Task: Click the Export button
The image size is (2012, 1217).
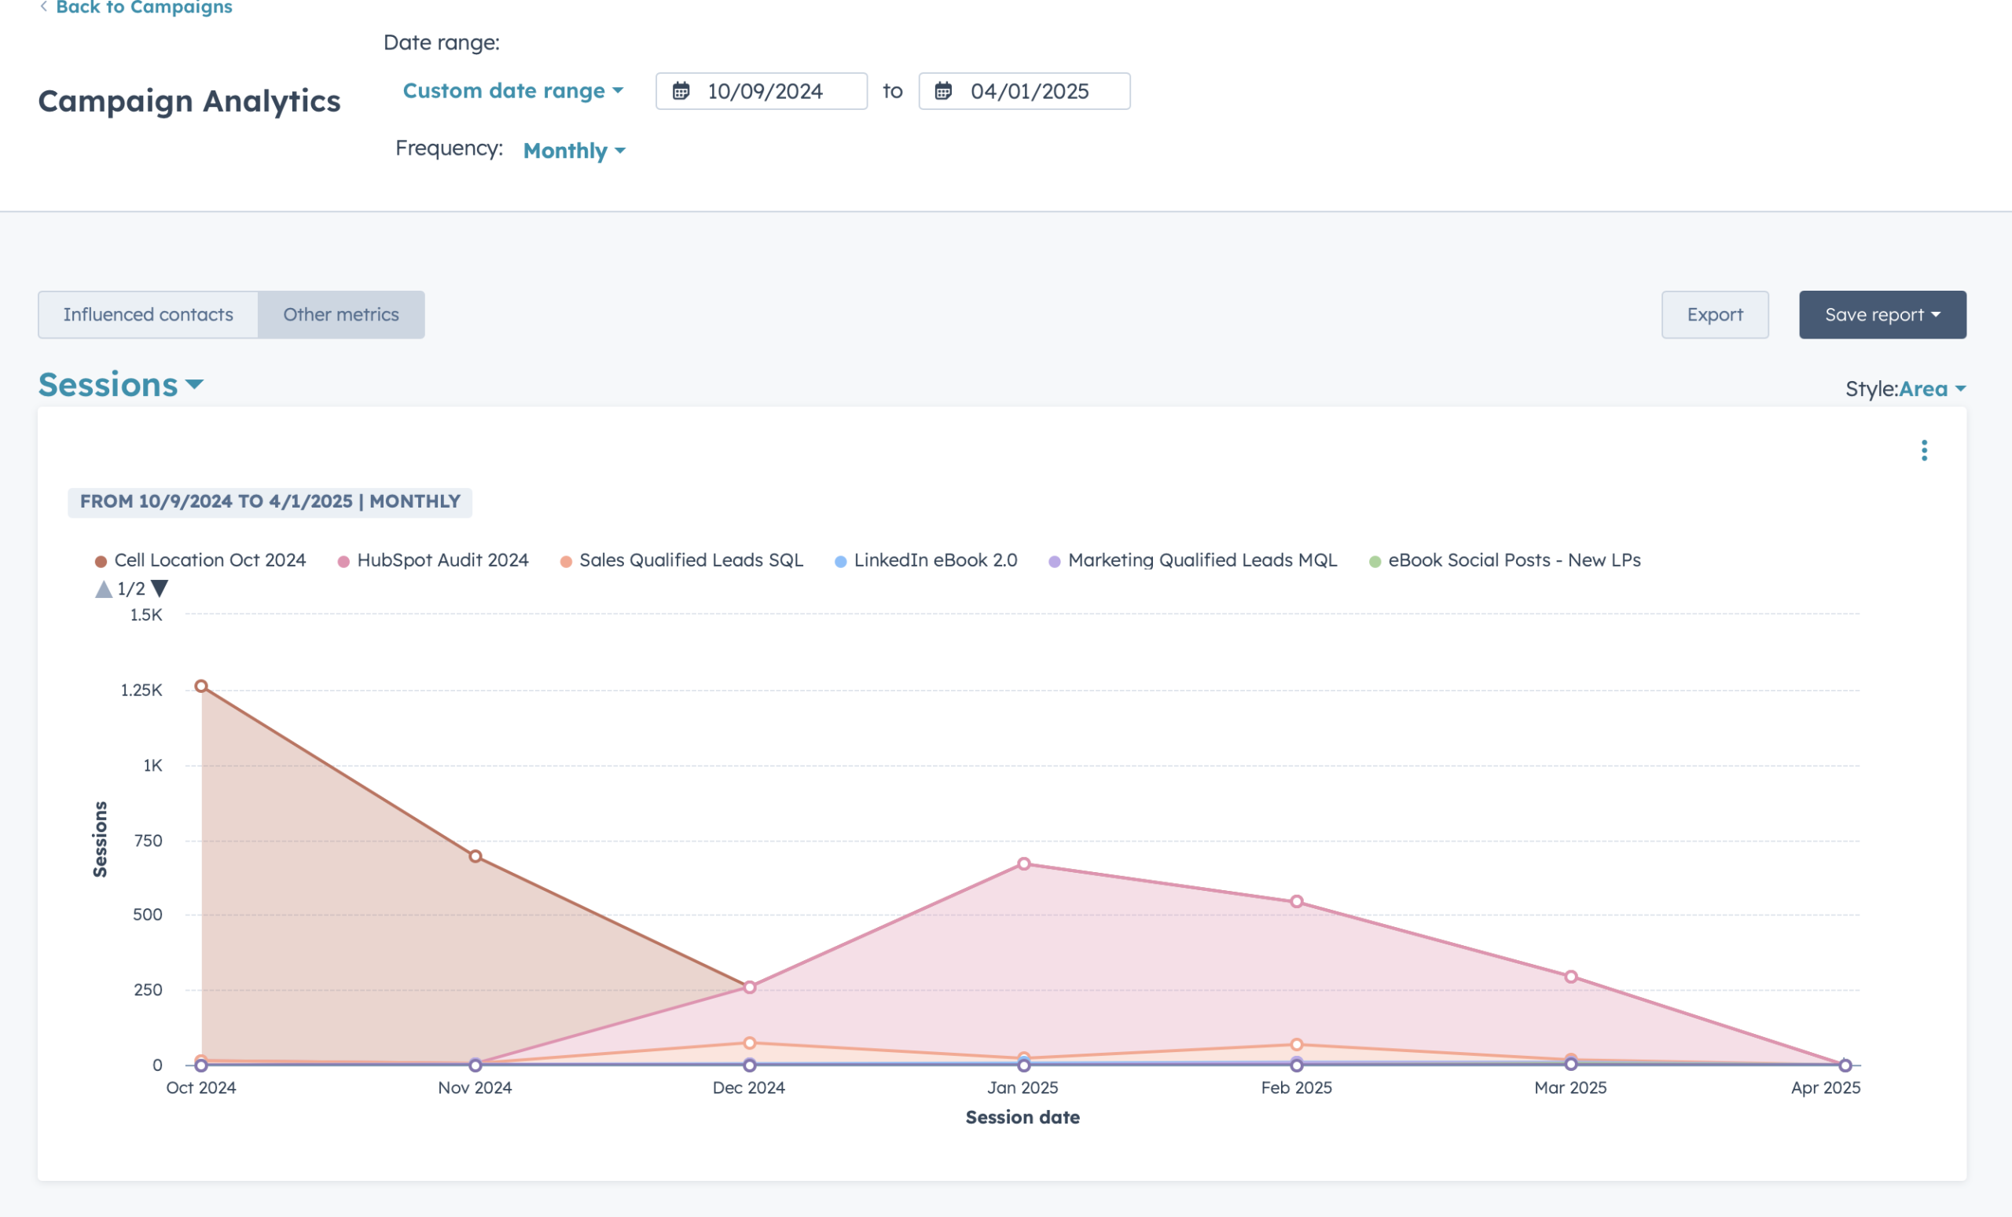Action: pyautogui.click(x=1714, y=314)
